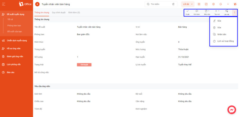
Task: Open search filter settings icon
Action: 173,4
